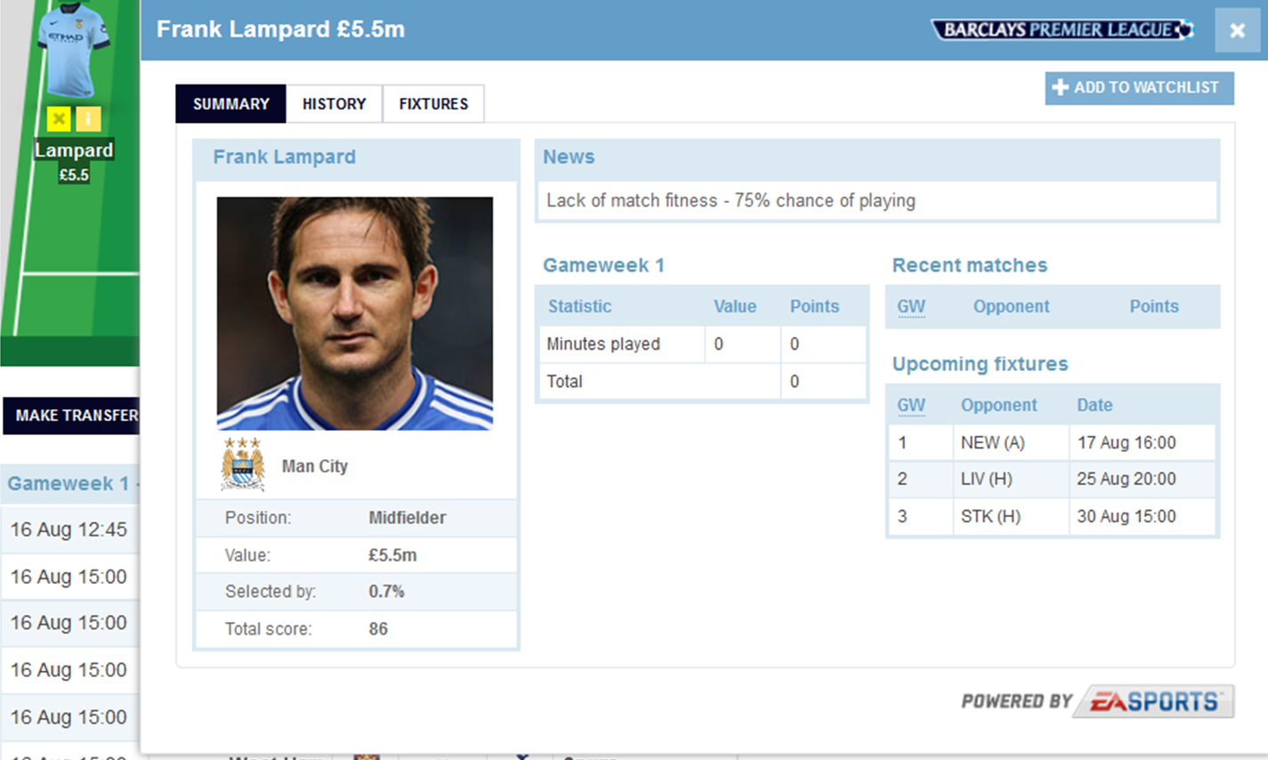Viewport: 1268px width, 760px height.
Task: Click the Lampard name label on the pitch
Action: click(x=74, y=150)
